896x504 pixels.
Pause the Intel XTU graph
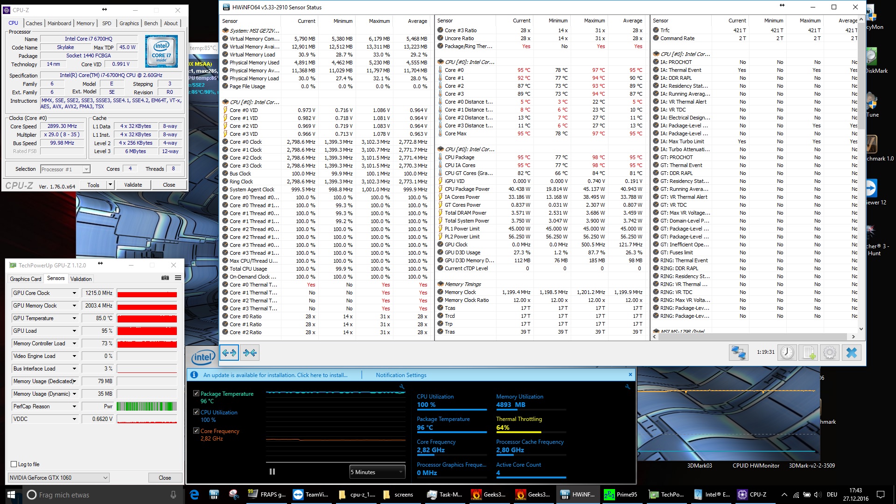point(272,472)
